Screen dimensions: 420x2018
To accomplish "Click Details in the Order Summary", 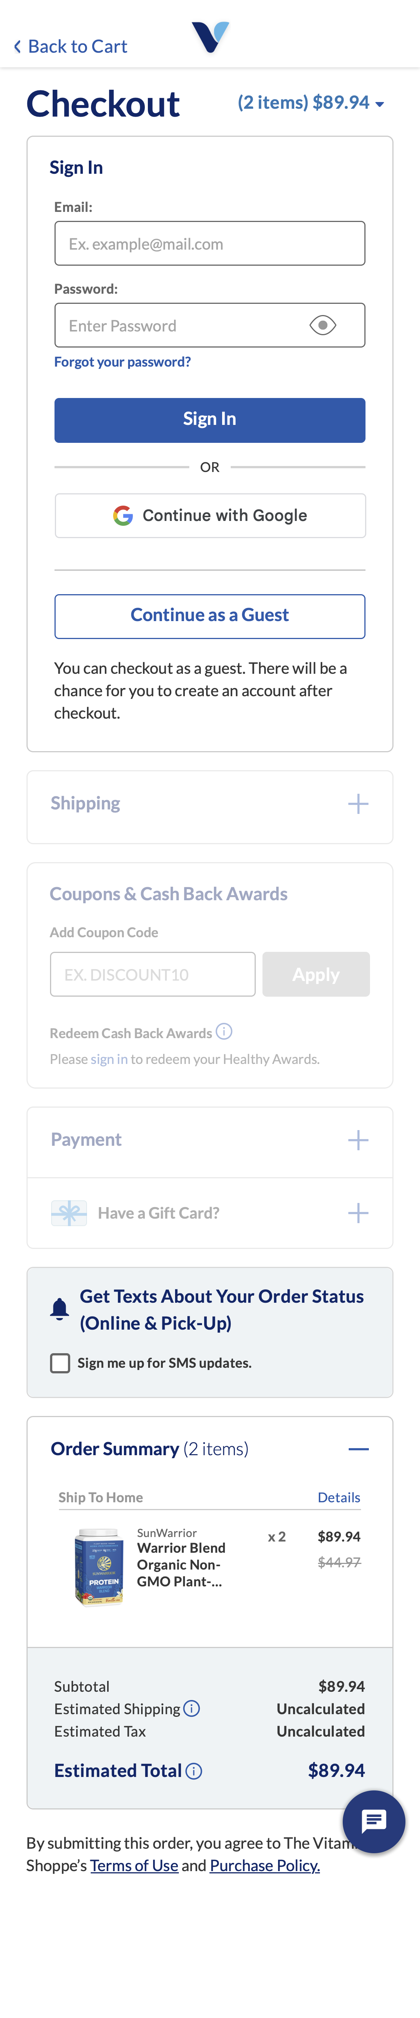I will click(x=339, y=1497).
